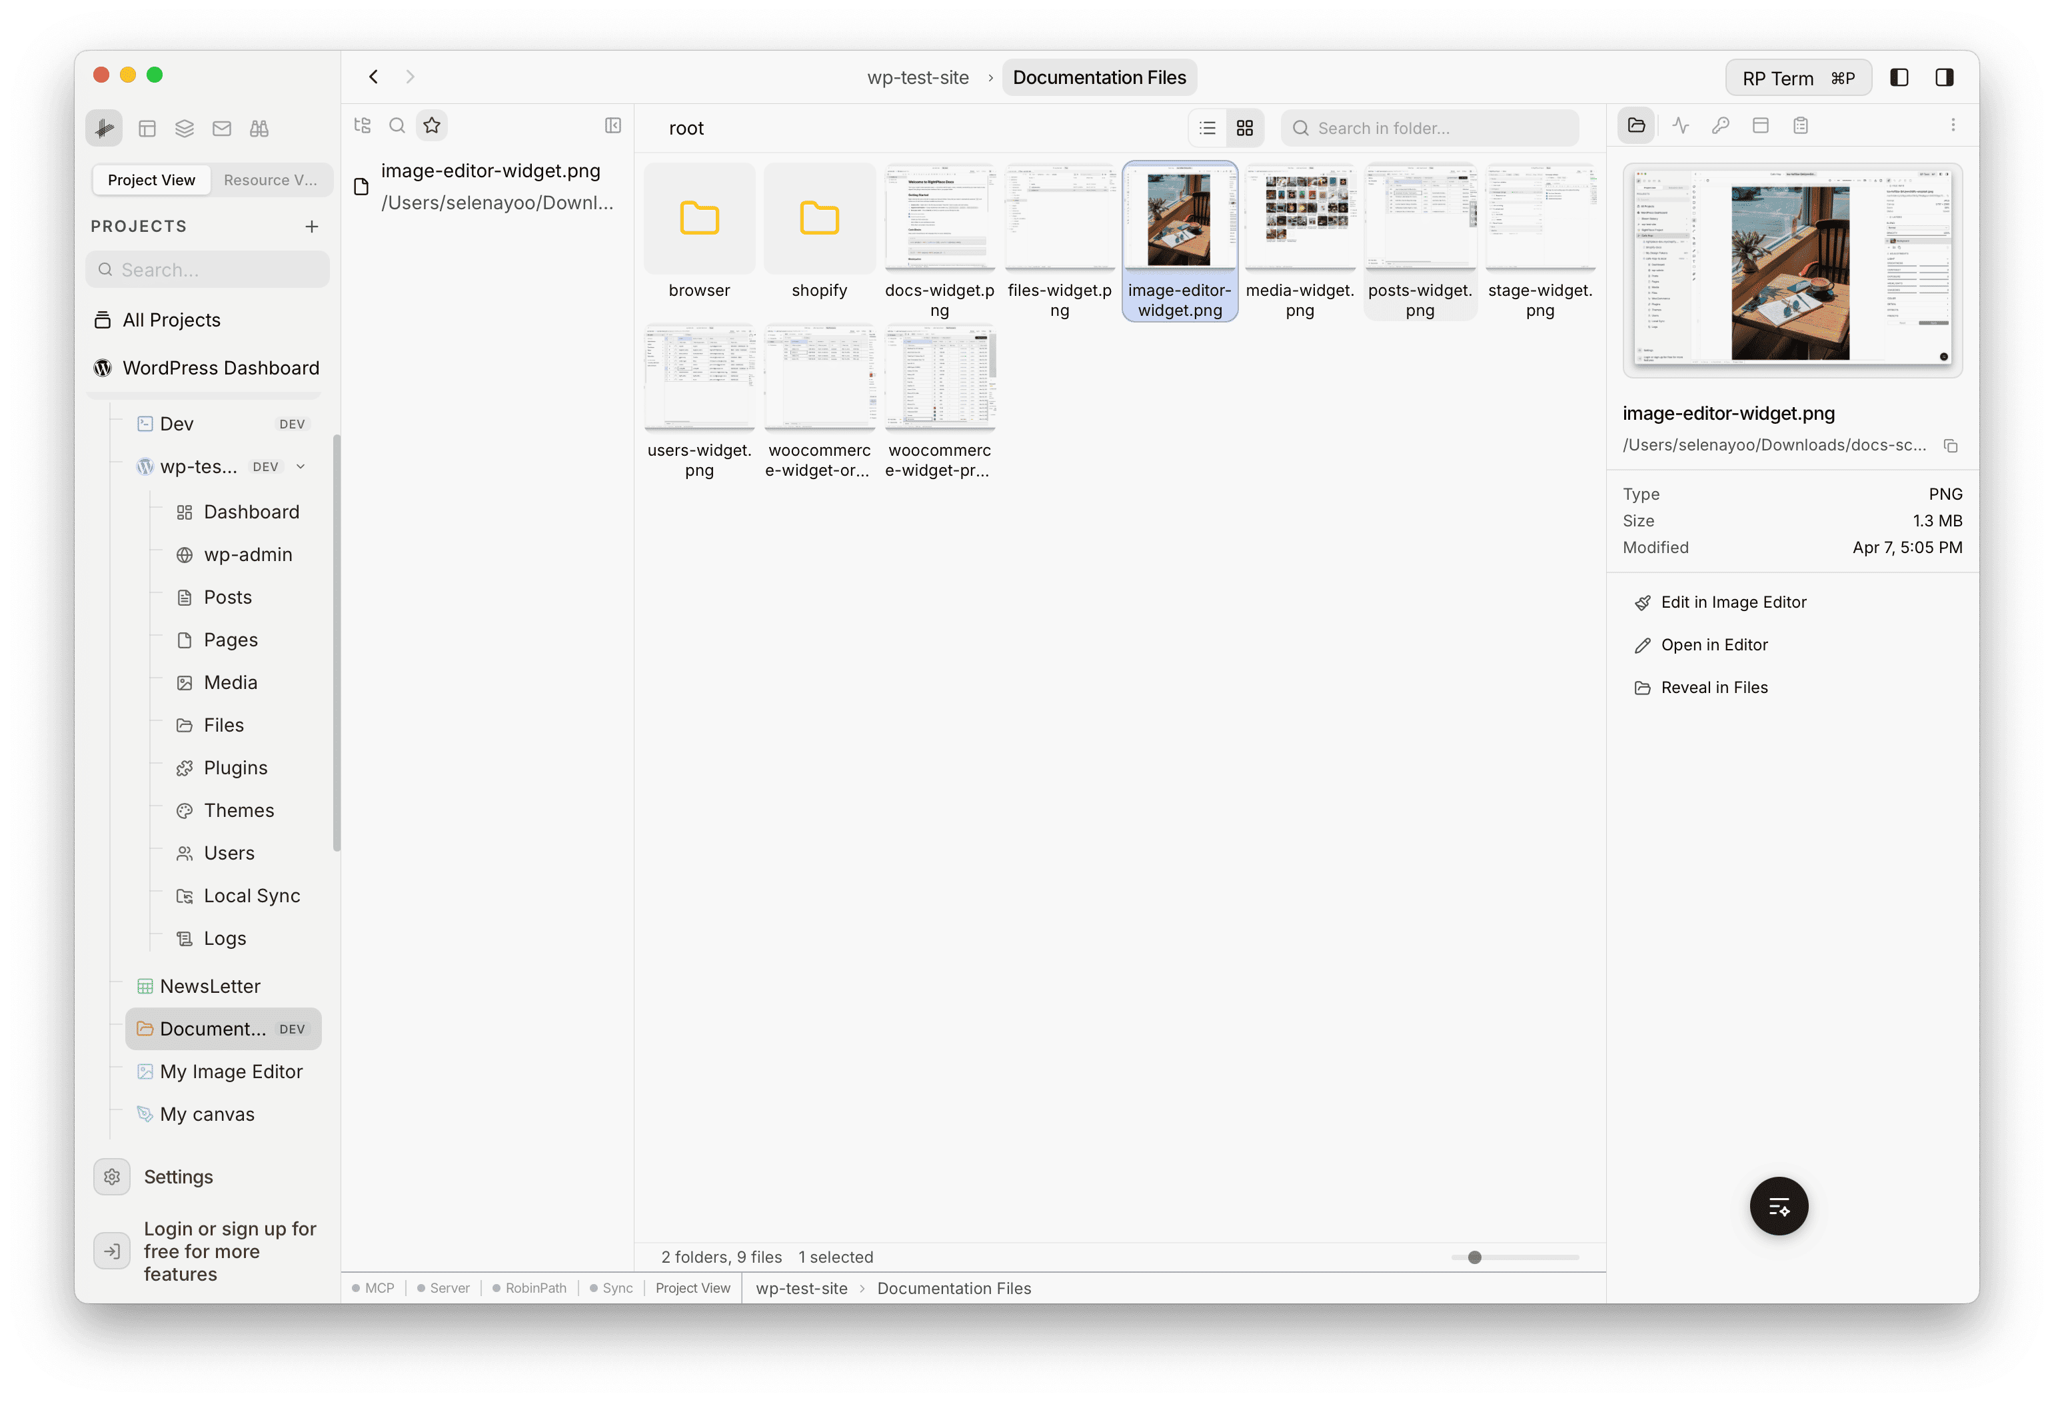This screenshot has width=2054, height=1402.
Task: Select the layers stack icon in top toolbar
Action: click(x=185, y=128)
